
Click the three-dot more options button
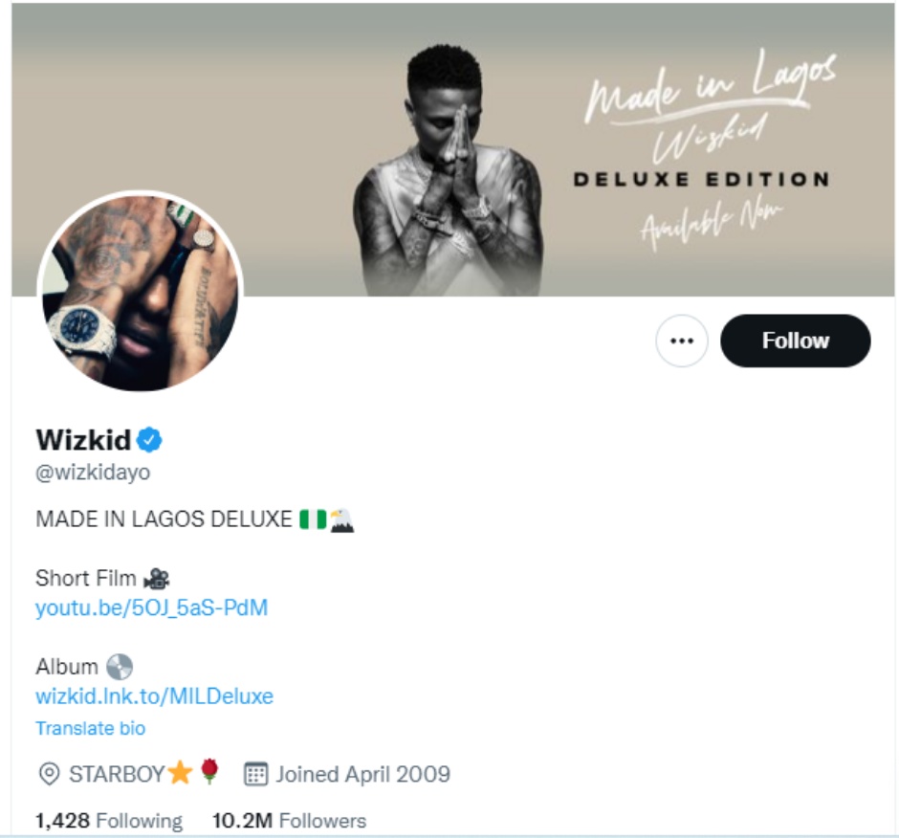[681, 341]
